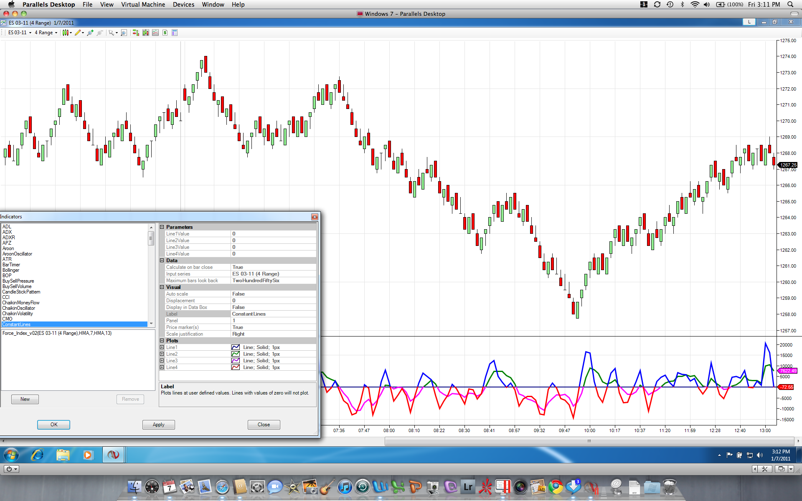
Task: Click the Close button in Indicators dialog
Action: [264, 425]
